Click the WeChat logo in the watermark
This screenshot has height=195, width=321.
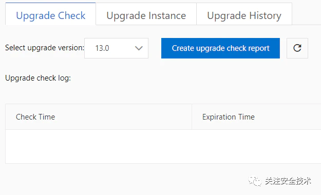click(x=255, y=181)
